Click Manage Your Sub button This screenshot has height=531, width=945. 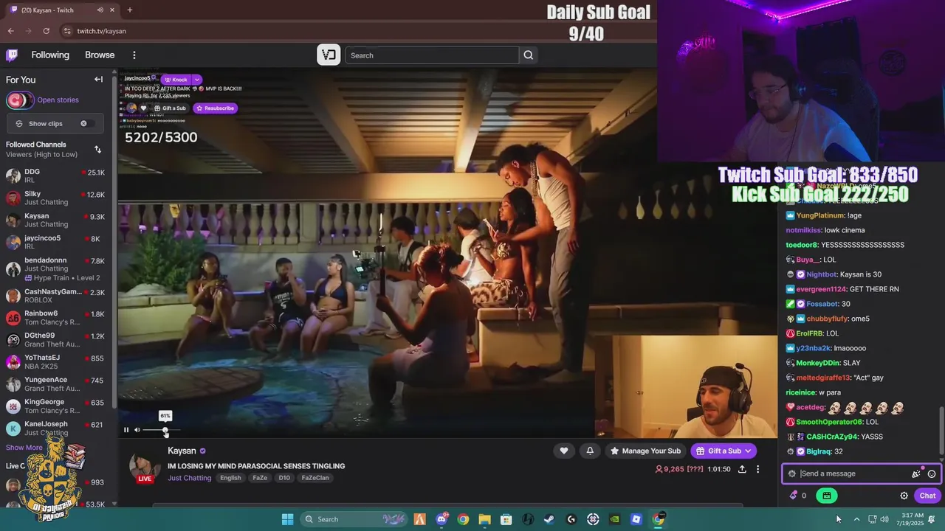pyautogui.click(x=645, y=451)
